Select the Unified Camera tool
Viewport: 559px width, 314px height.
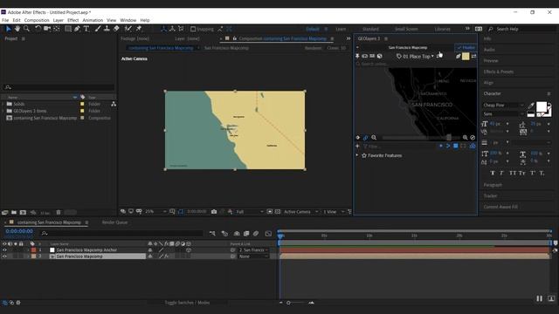tap(47, 29)
